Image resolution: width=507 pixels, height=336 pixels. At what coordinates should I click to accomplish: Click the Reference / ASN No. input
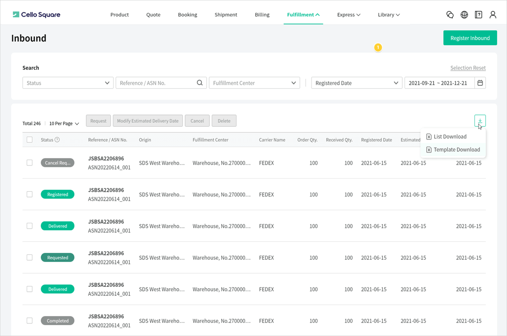tap(156, 83)
